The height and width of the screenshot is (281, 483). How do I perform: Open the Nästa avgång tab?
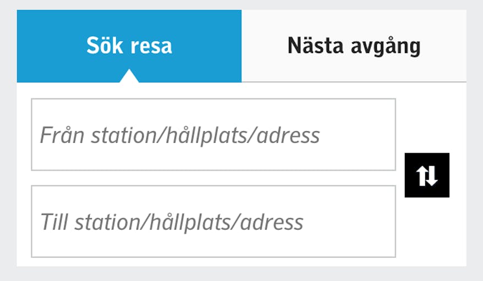[x=354, y=46]
